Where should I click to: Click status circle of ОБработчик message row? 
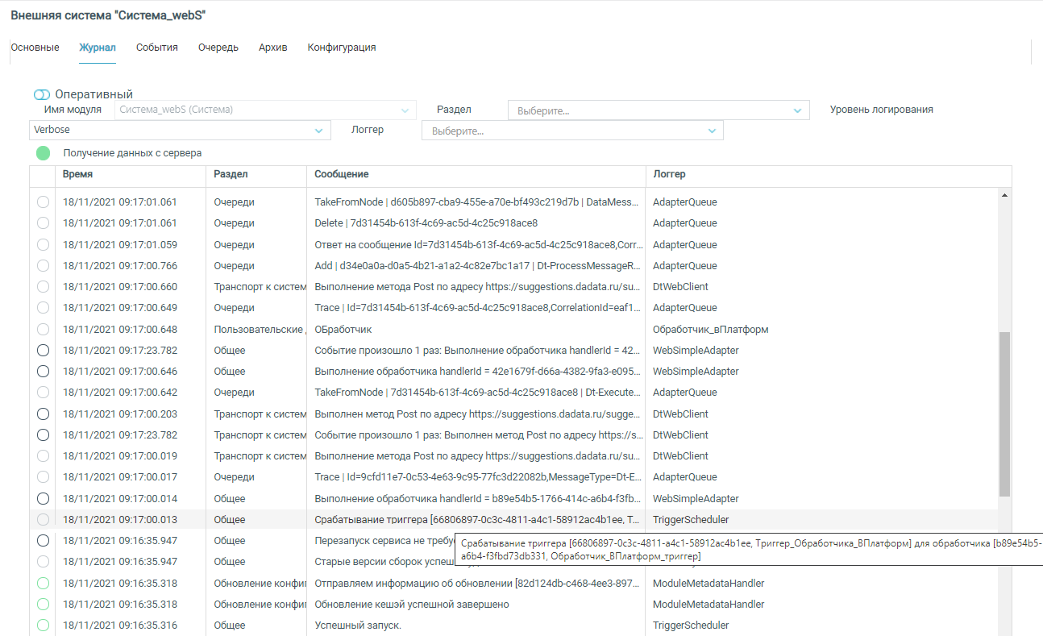coord(43,330)
